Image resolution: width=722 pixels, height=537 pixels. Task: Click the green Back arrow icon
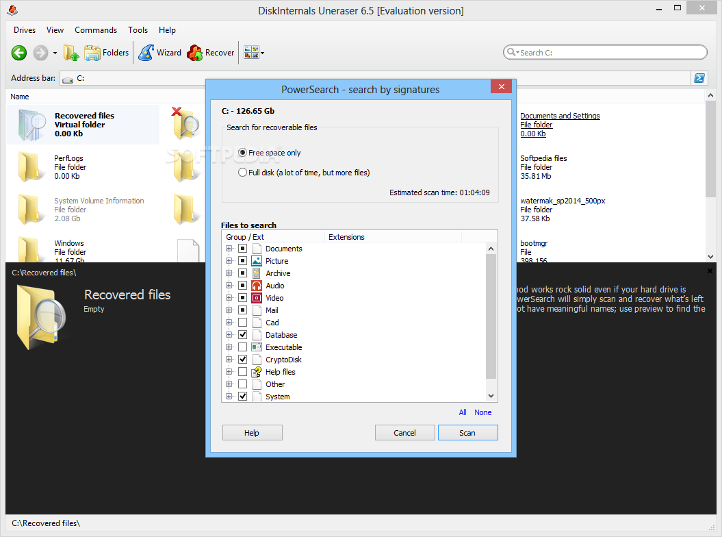point(19,53)
